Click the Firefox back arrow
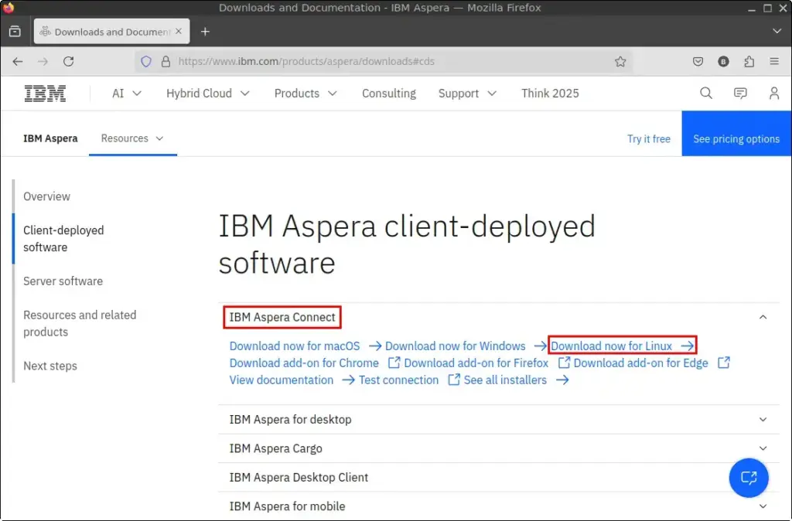The height and width of the screenshot is (521, 792). pos(18,62)
